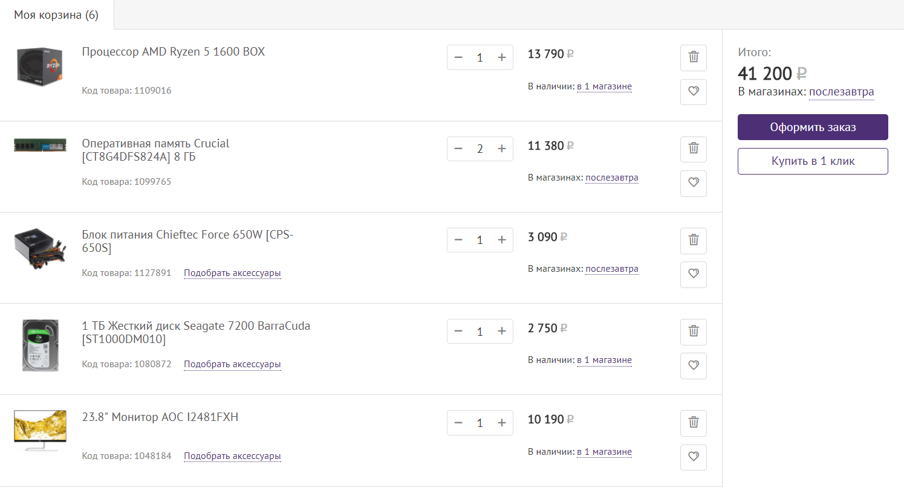
Task: Remove Chieftec Force 650W power supply via trash icon
Action: tap(694, 240)
